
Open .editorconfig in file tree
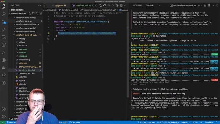click(24, 60)
